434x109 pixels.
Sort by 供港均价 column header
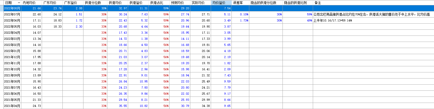(x=118, y=3)
